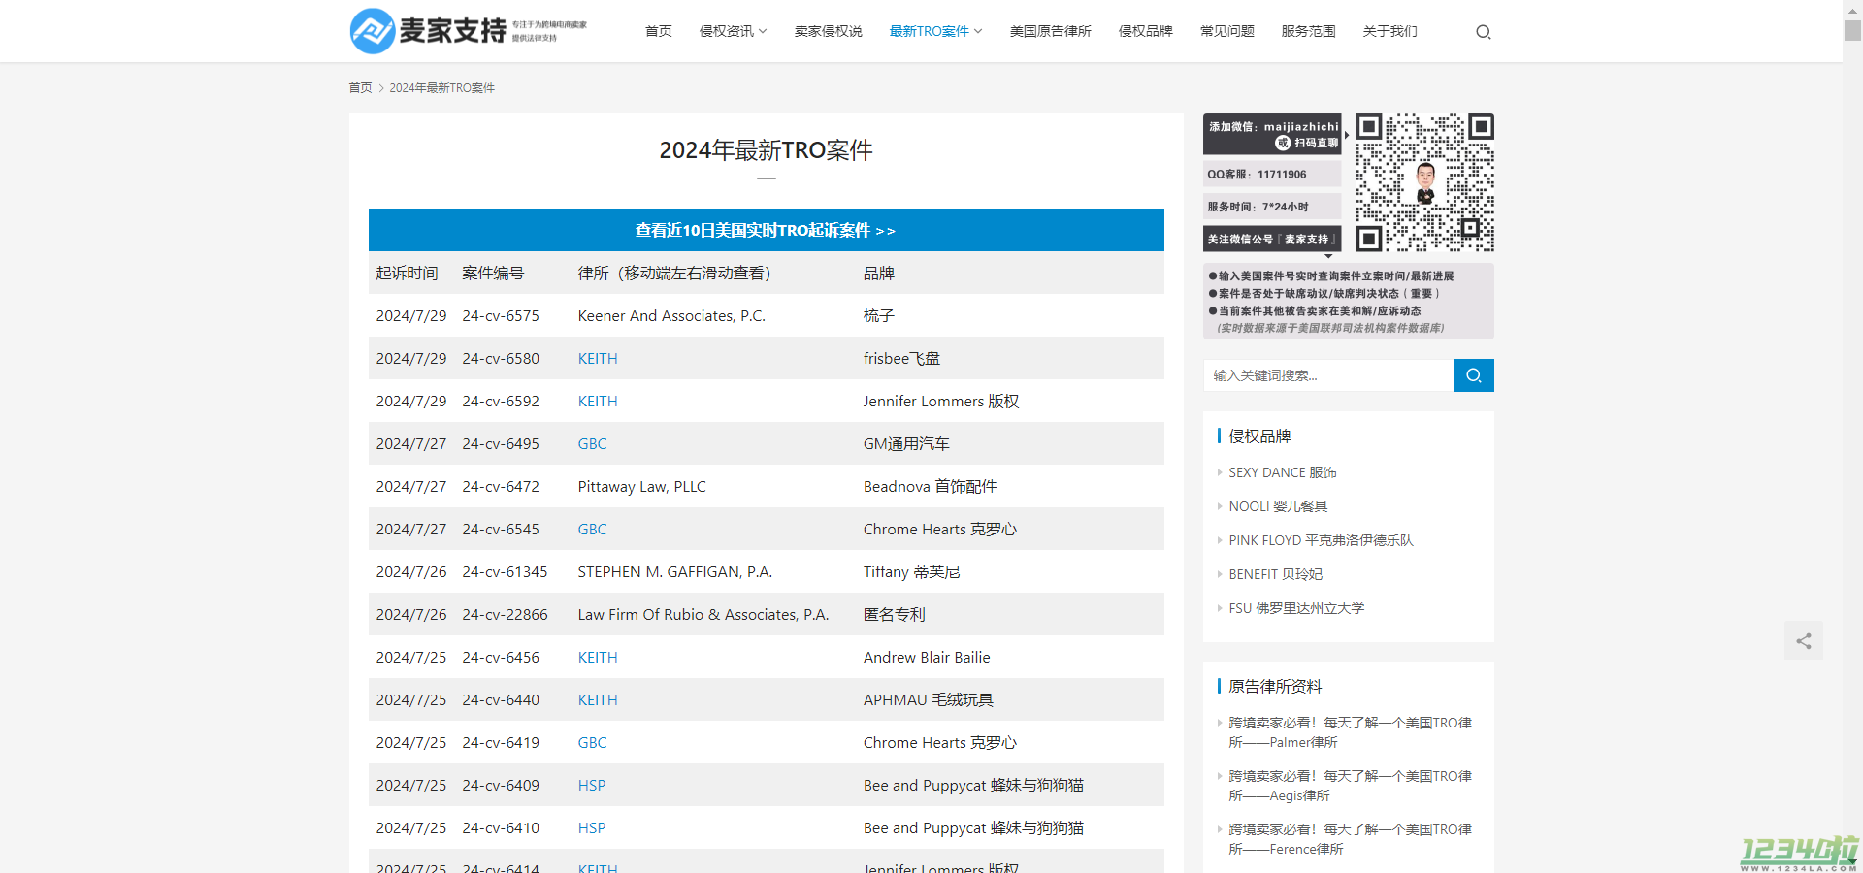Open GBC link in 24-cv-6545 row
Screen dimensions: 1863x873
[593, 529]
